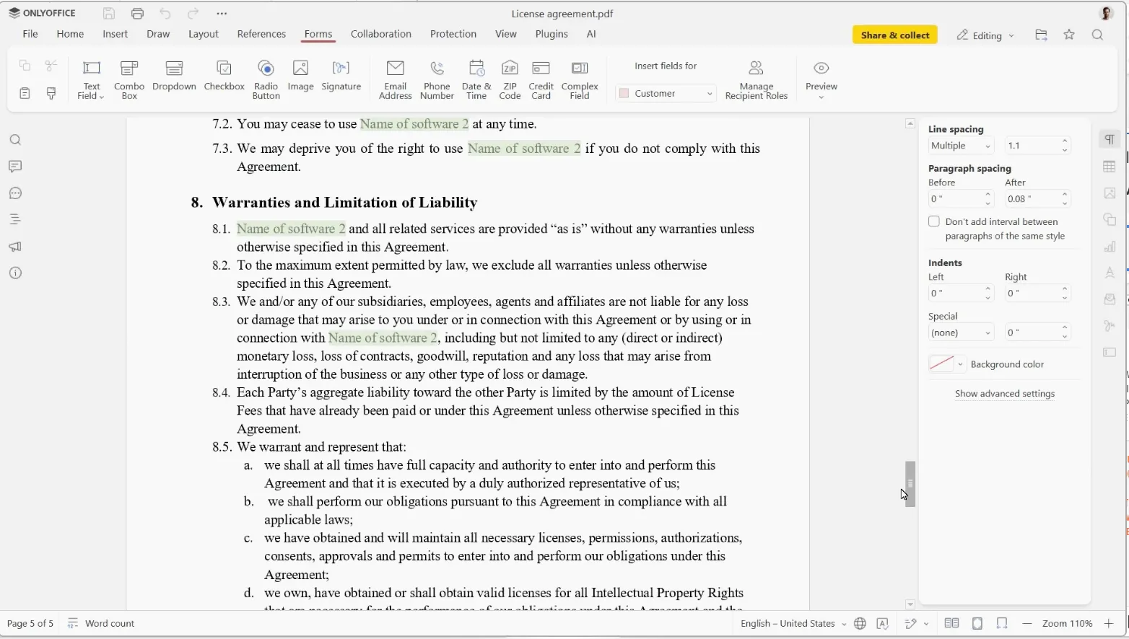Click the Preview eye icon

pyautogui.click(x=821, y=68)
